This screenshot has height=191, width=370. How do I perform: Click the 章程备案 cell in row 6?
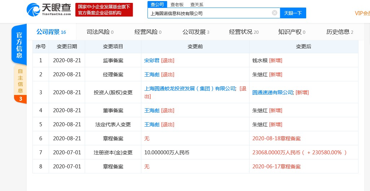coord(113,138)
